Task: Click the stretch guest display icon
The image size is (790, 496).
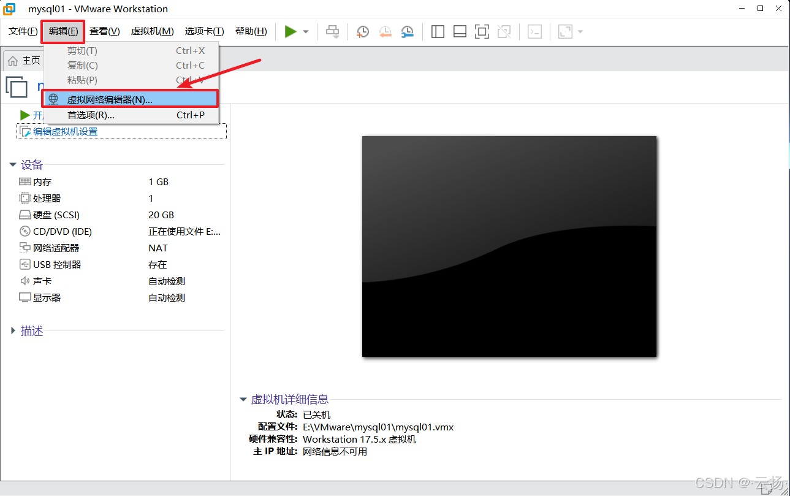Action: [565, 31]
